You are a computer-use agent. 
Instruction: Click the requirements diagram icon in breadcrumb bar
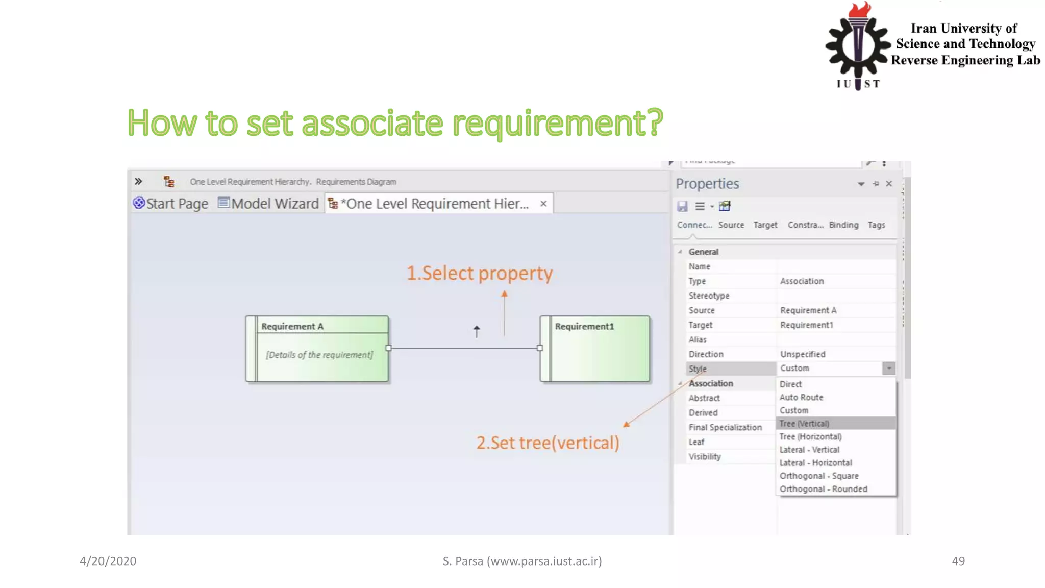point(169,182)
